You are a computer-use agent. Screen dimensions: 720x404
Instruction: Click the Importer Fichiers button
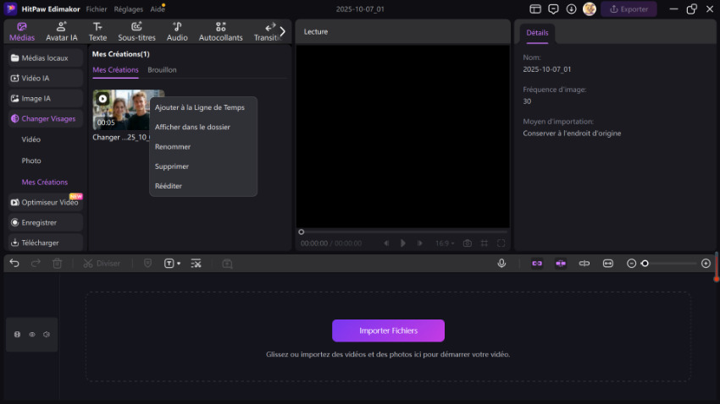tap(388, 330)
